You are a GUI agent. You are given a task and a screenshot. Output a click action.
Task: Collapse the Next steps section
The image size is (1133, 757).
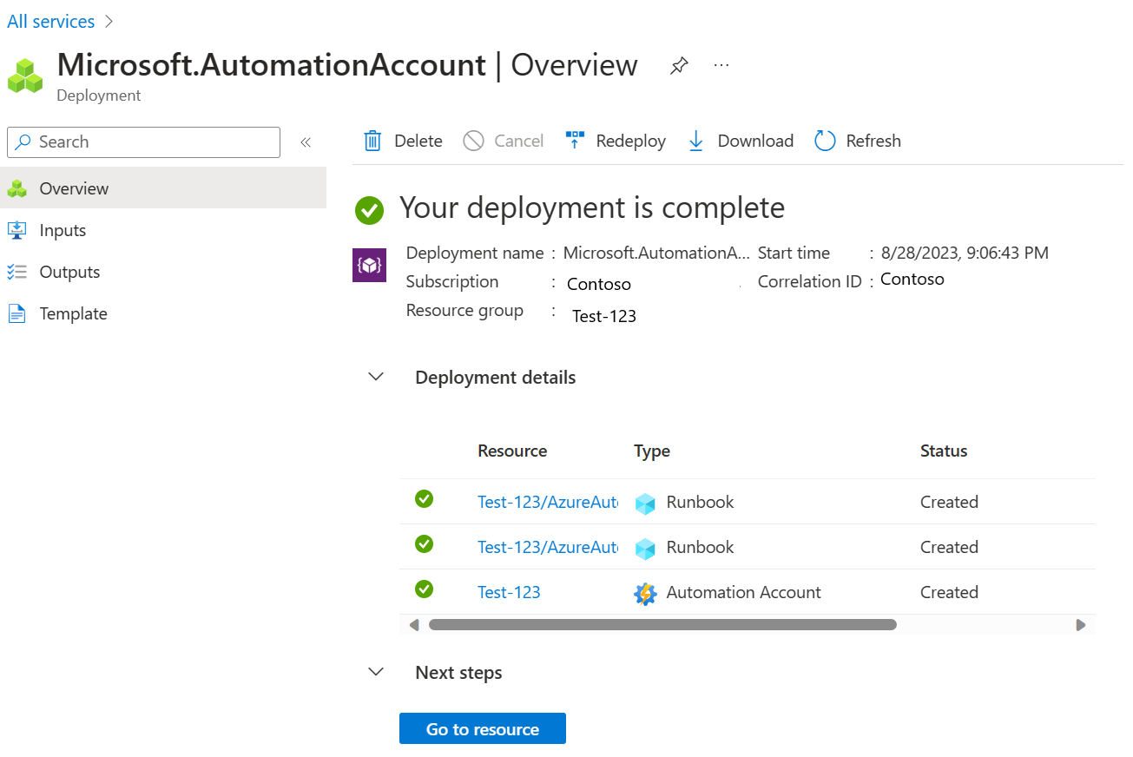375,671
